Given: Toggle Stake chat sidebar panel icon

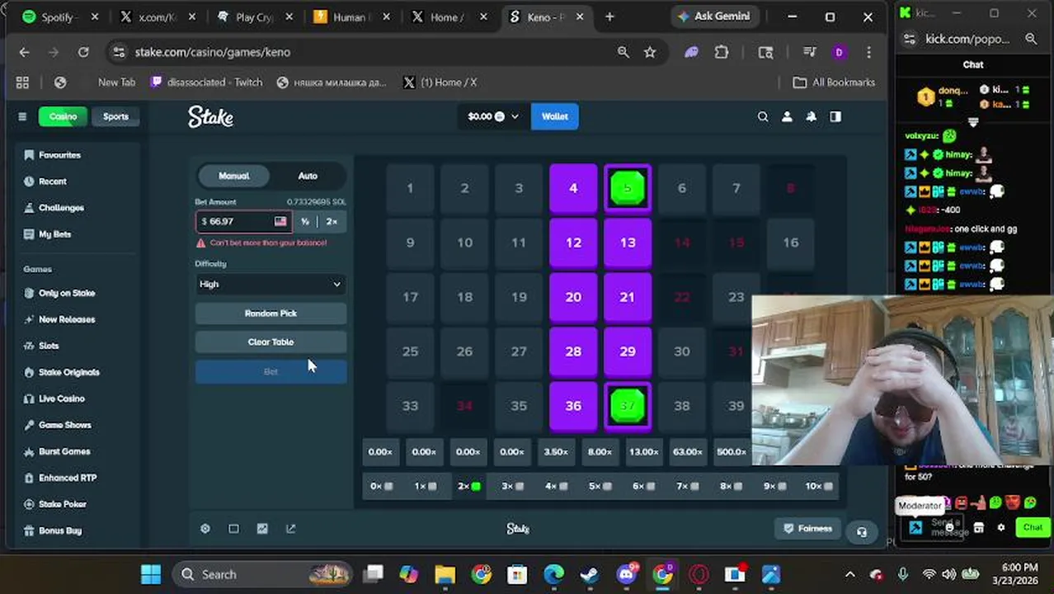Looking at the screenshot, I should click(835, 117).
